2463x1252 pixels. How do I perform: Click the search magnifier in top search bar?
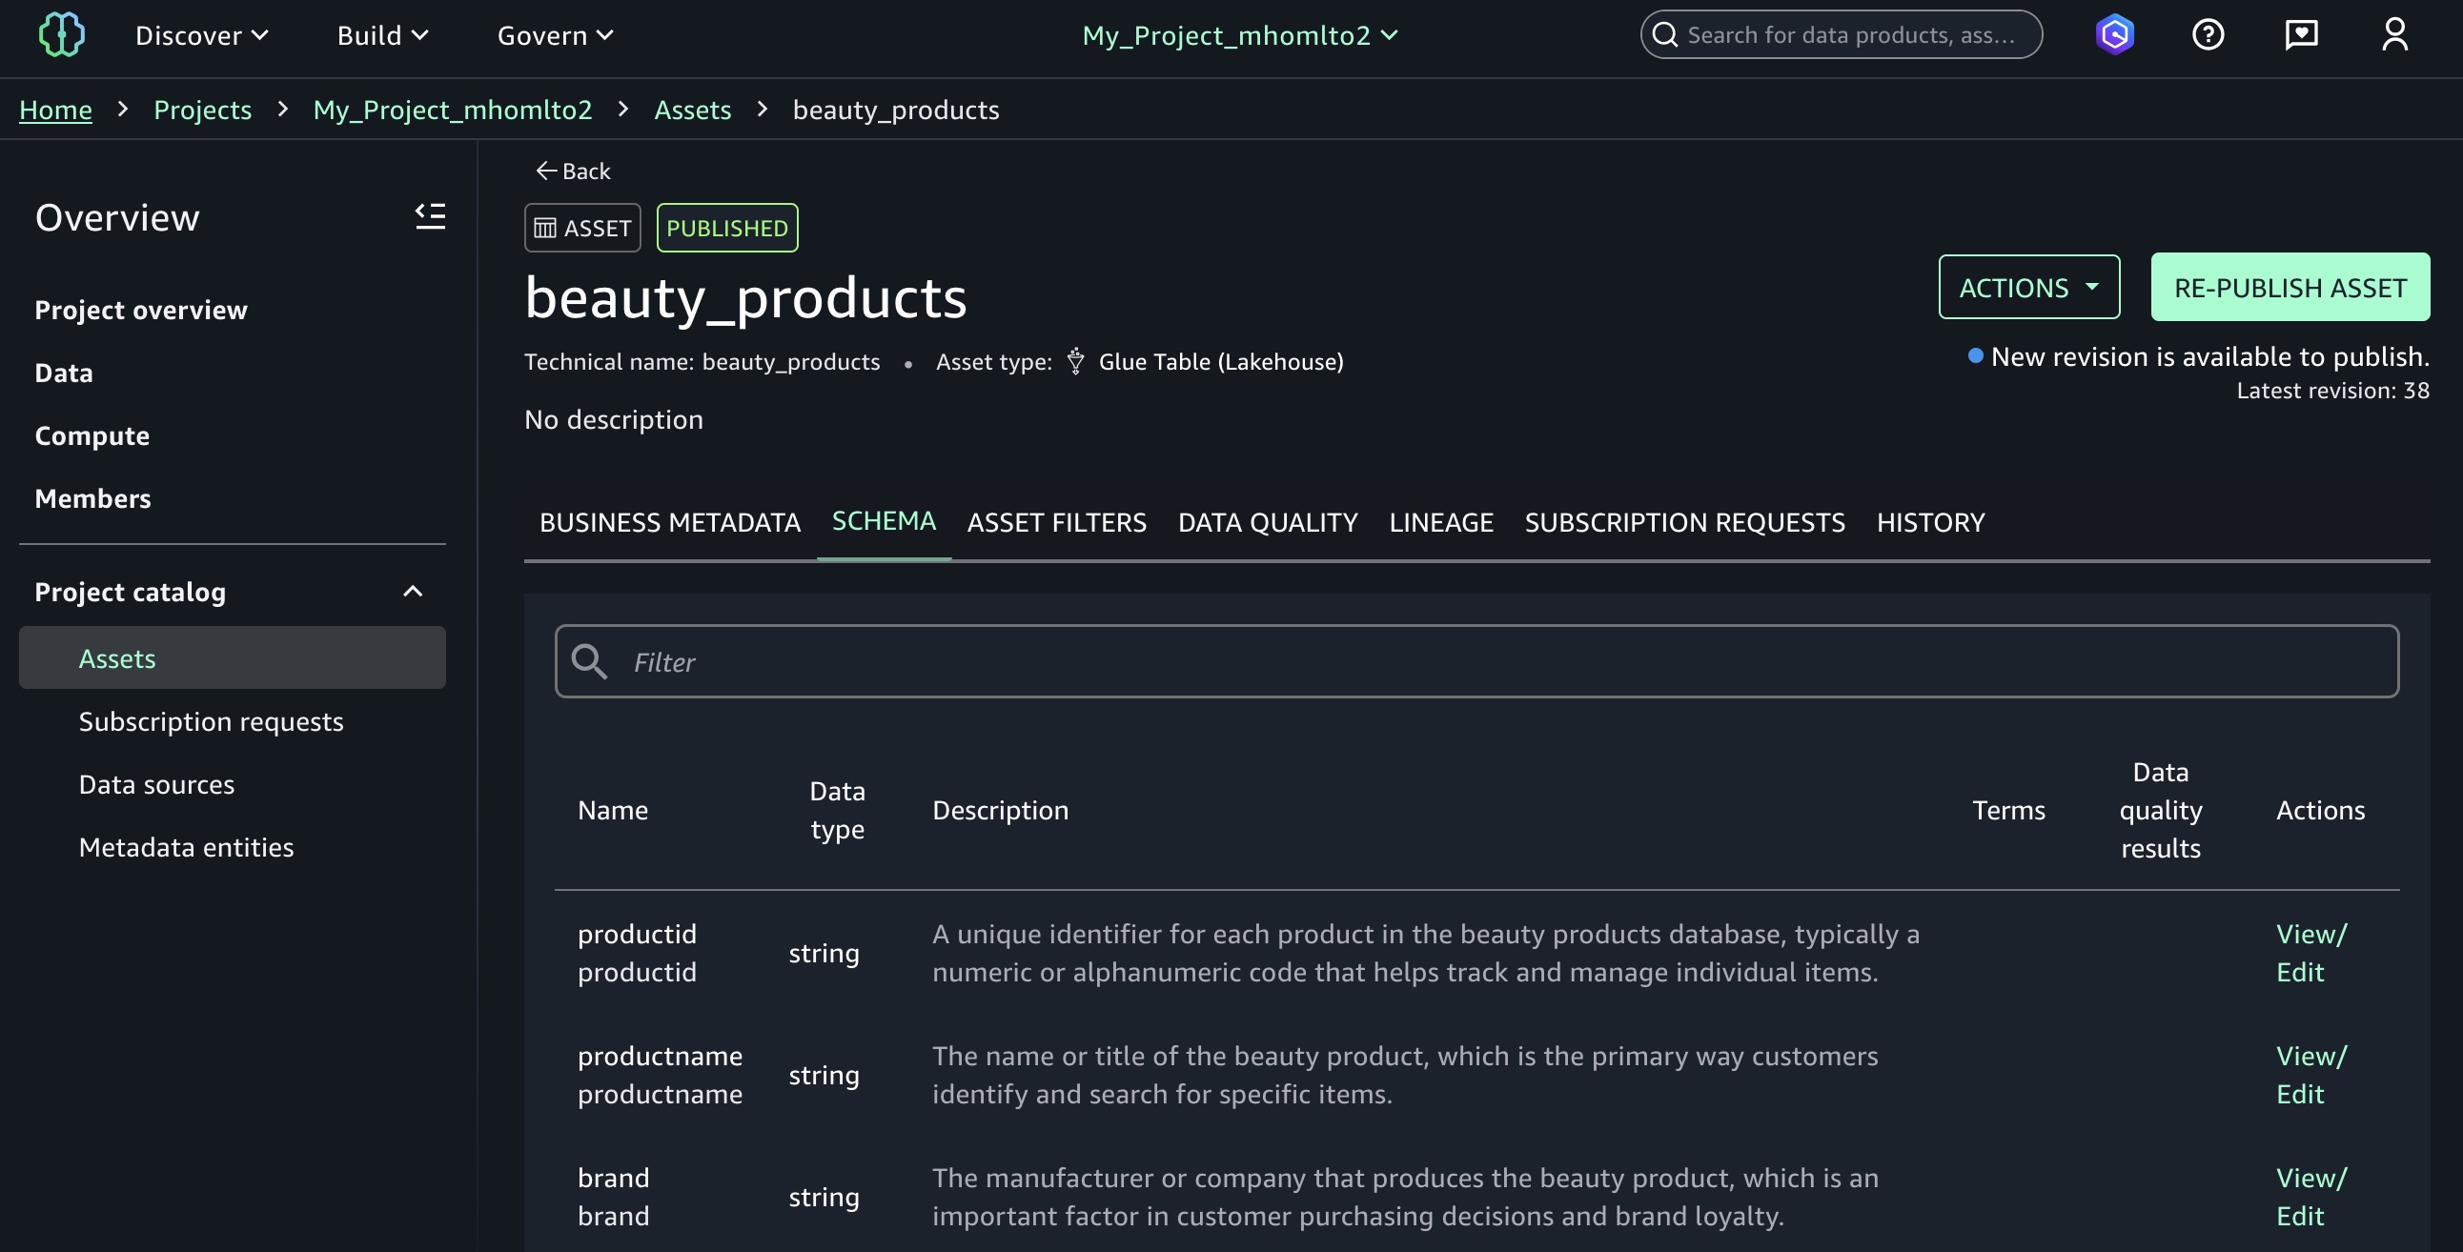1665,33
